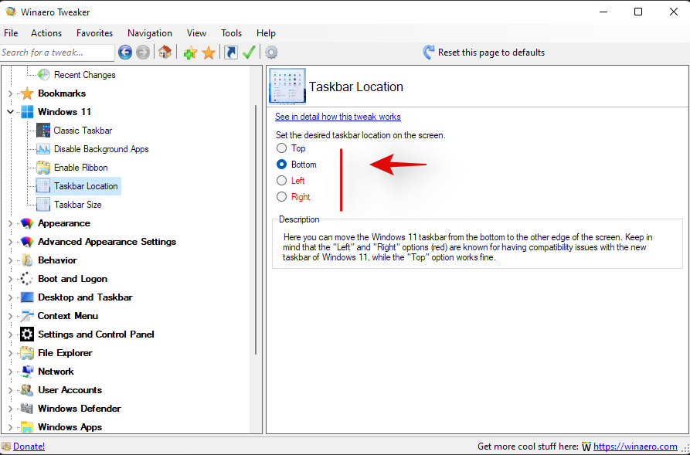Select the User Accounts tree item label

click(70, 390)
